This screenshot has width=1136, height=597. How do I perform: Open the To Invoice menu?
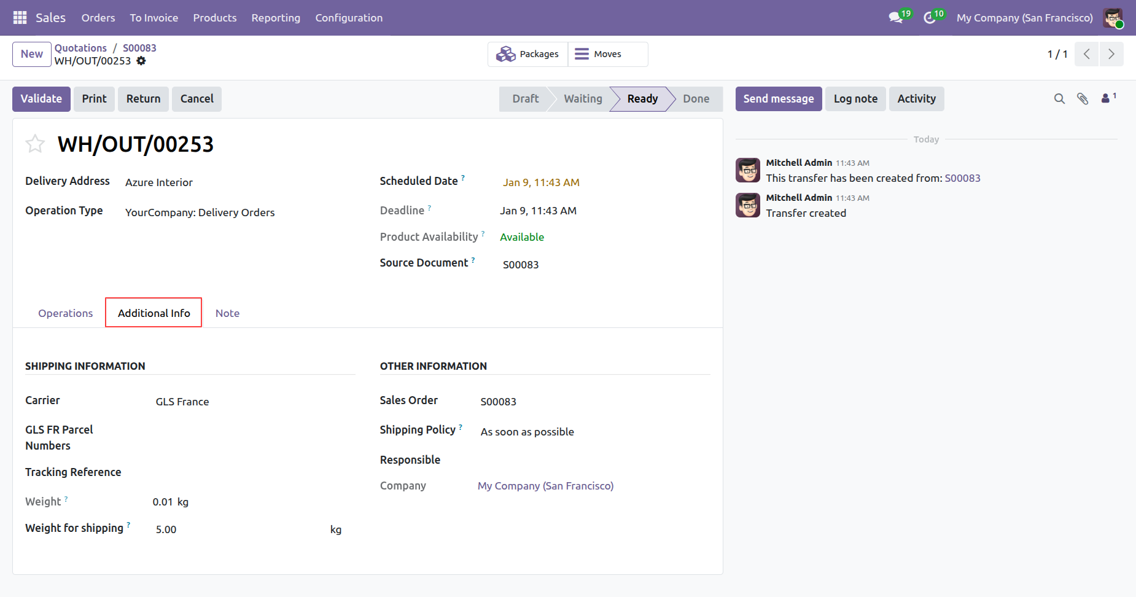154,18
